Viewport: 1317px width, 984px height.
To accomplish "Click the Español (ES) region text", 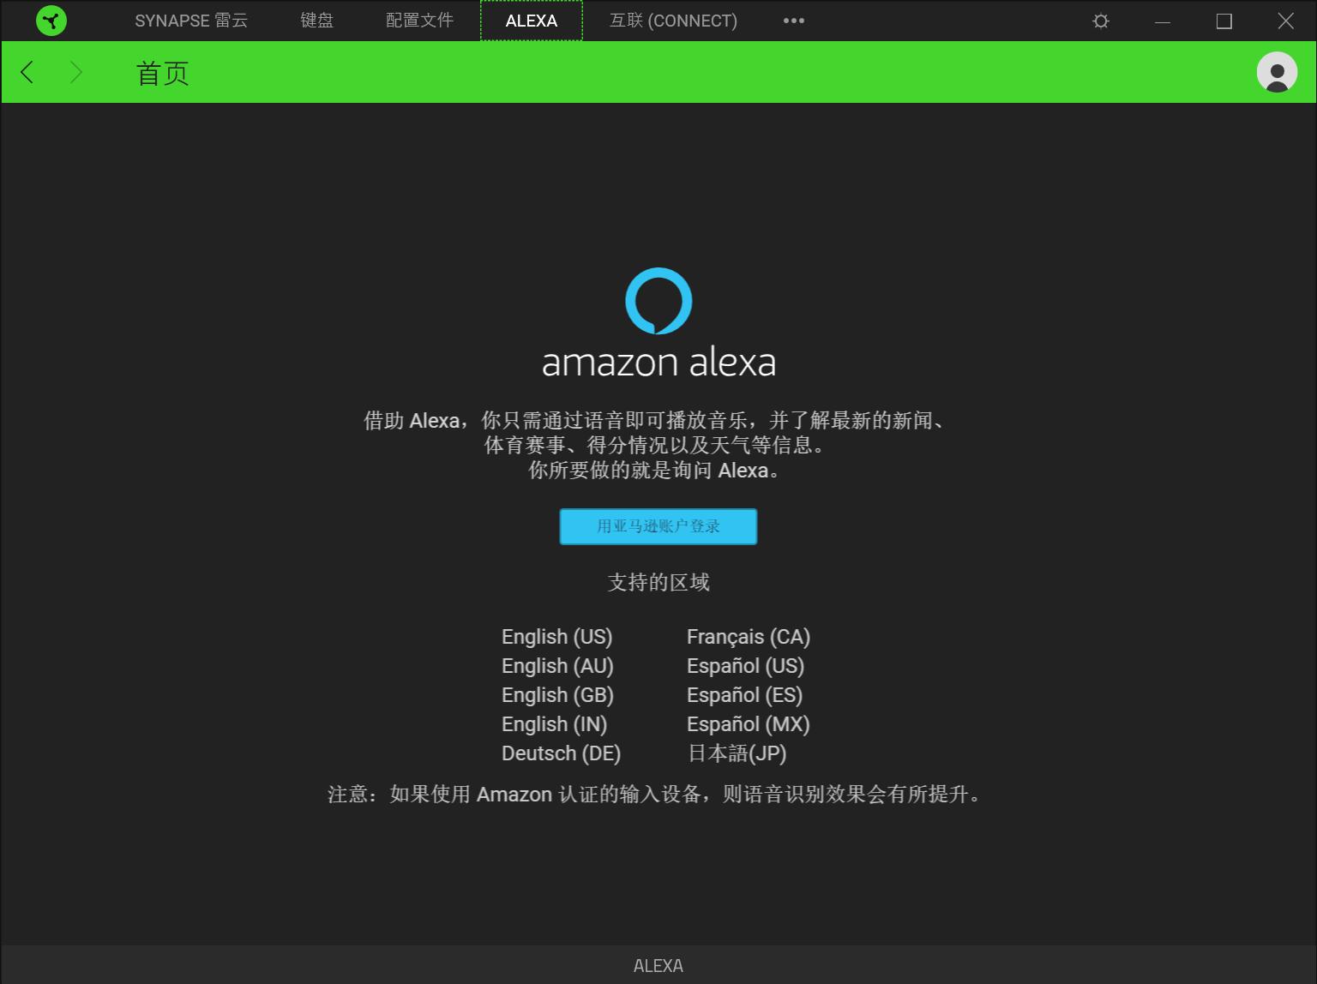I will [x=745, y=695].
